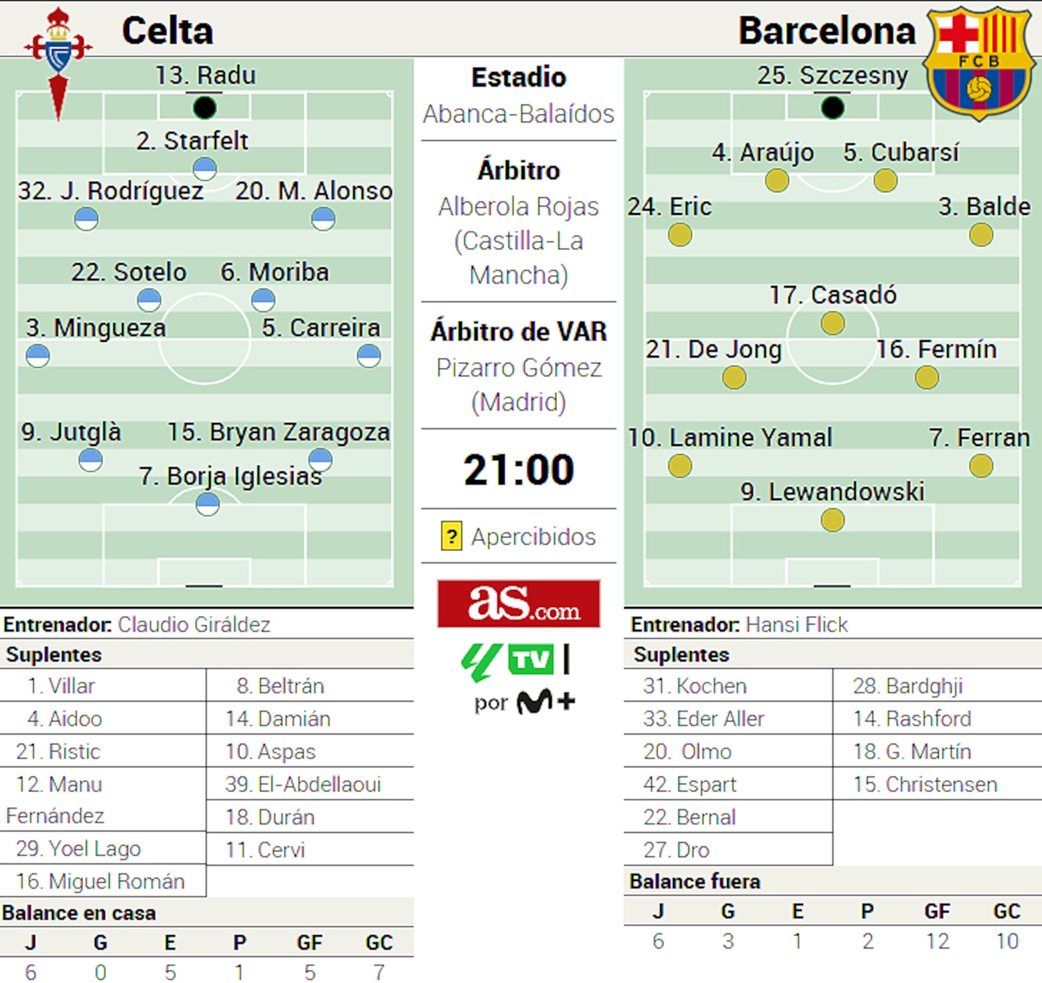Click the Abanca-Balaídos stadium name
1042x983 pixels.
[518, 114]
